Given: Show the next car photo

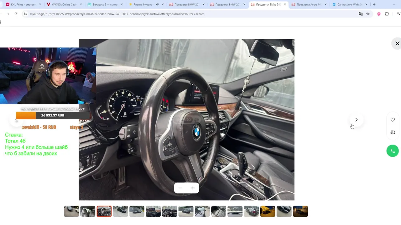Looking at the screenshot, I should (x=356, y=120).
